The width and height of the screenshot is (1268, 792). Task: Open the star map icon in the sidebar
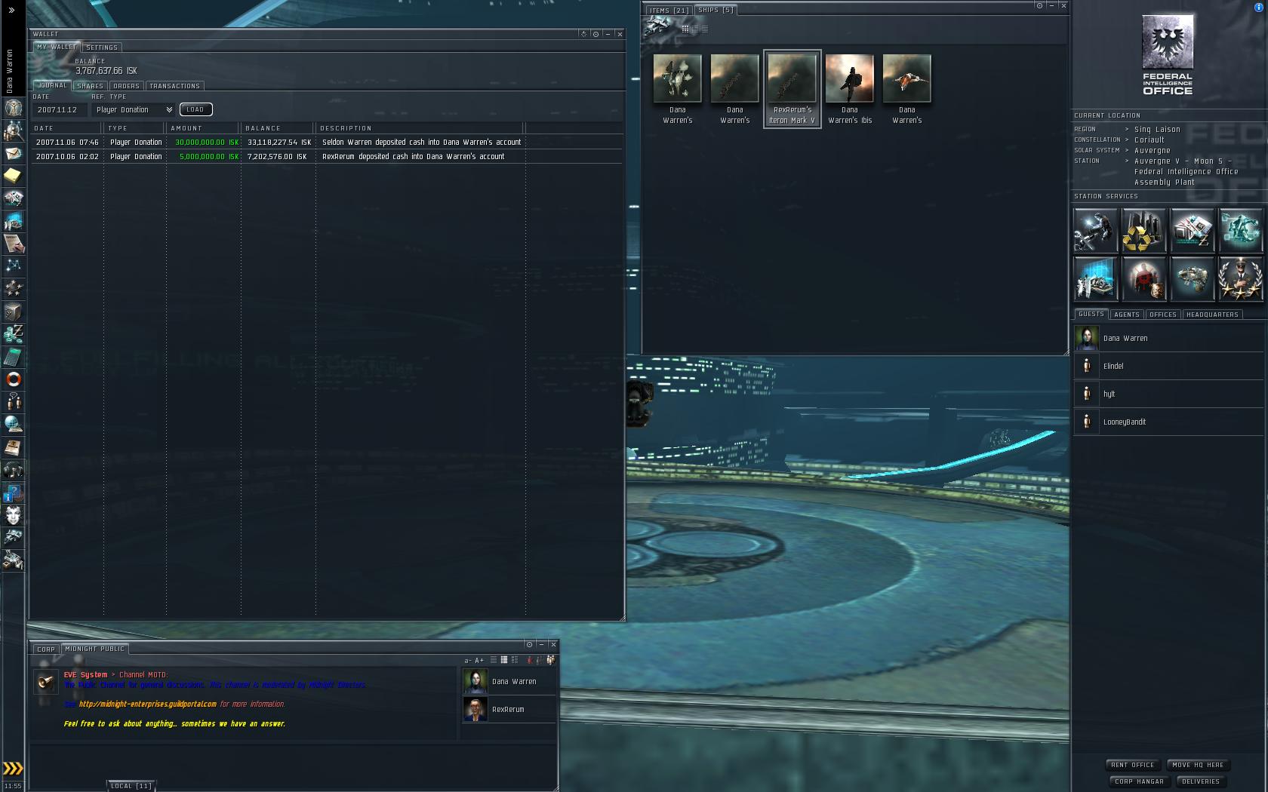pyautogui.click(x=14, y=266)
